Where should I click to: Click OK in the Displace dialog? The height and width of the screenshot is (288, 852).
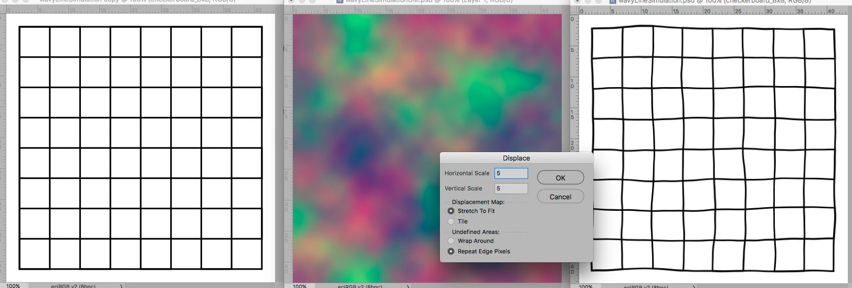pyautogui.click(x=560, y=178)
